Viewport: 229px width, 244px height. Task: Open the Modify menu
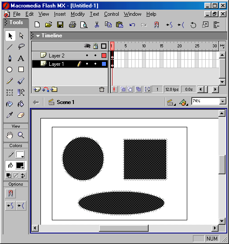point(78,14)
